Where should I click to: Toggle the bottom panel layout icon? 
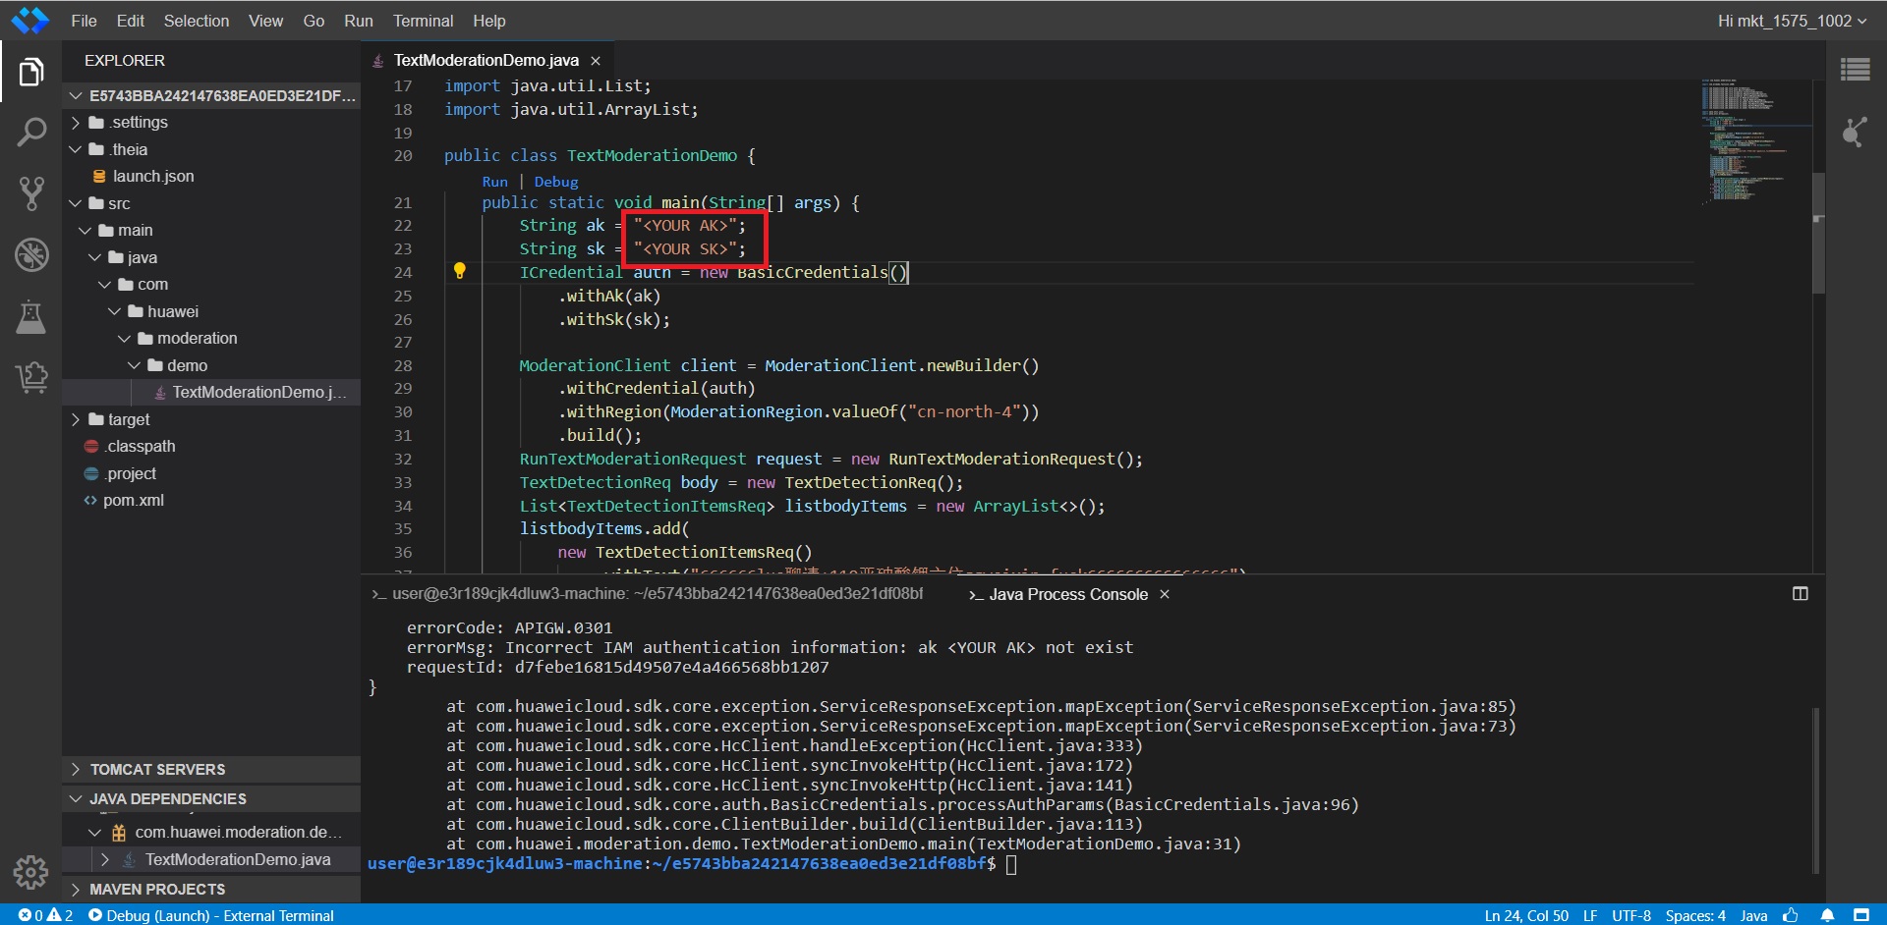pos(1800,594)
